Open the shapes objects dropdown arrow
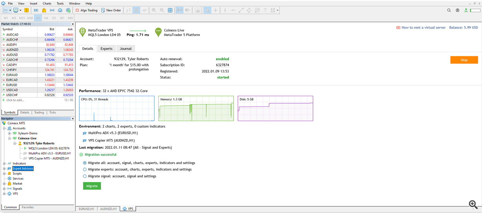 point(277,10)
